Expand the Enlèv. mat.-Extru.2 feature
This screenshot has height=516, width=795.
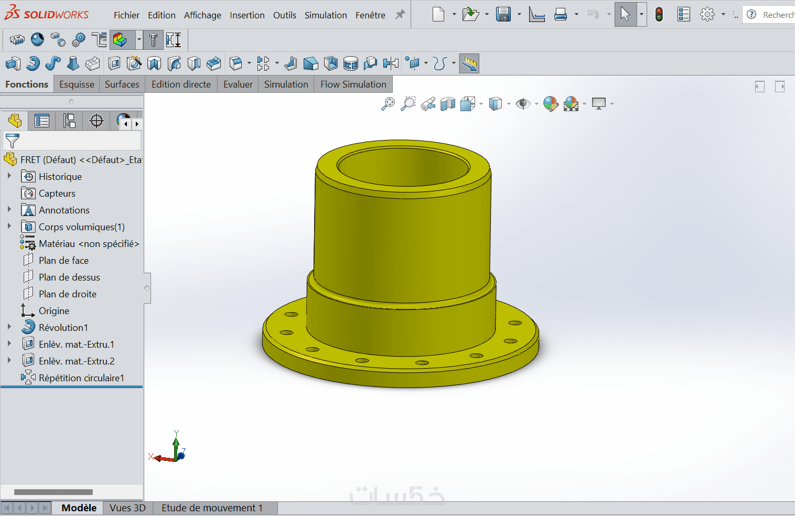9,361
